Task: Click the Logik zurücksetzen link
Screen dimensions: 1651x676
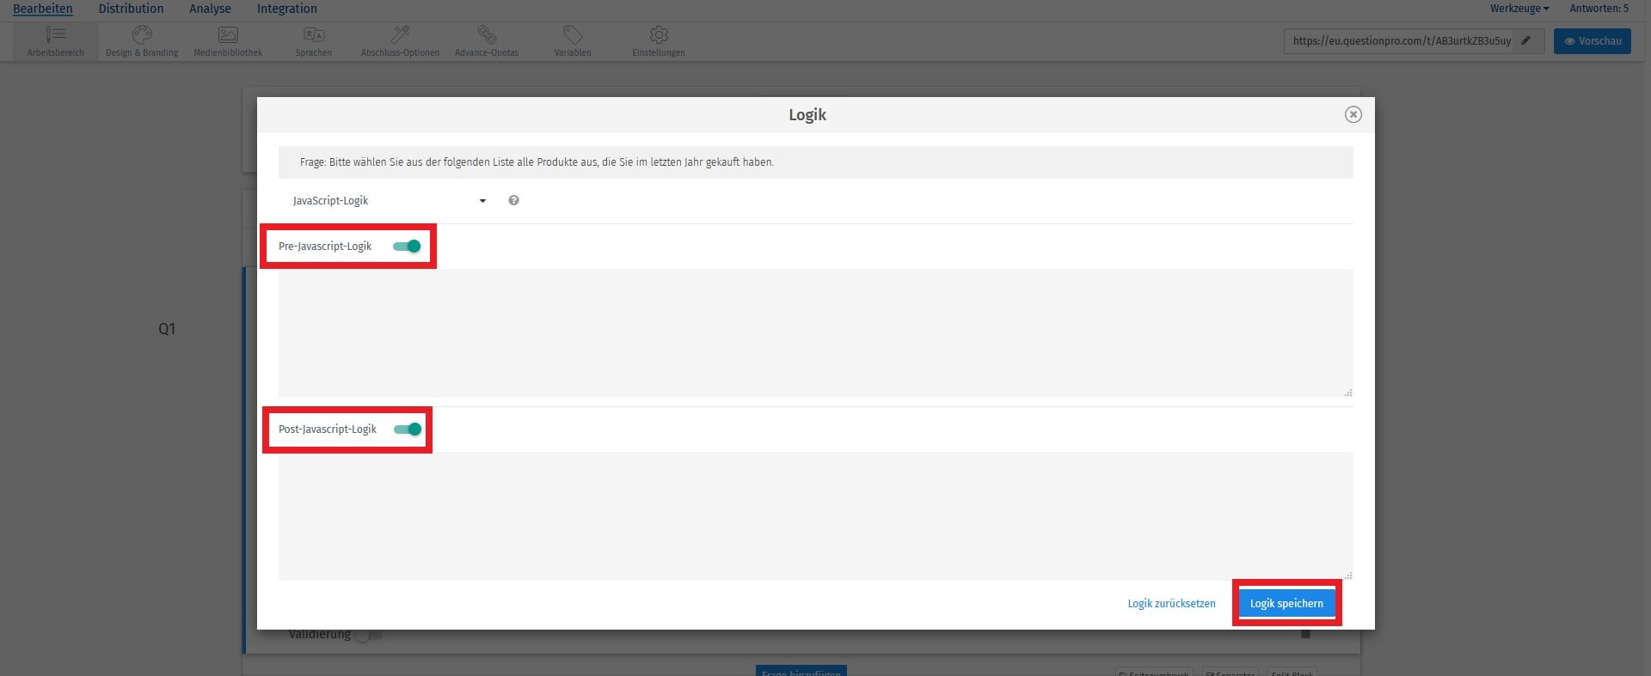Action: (1171, 604)
